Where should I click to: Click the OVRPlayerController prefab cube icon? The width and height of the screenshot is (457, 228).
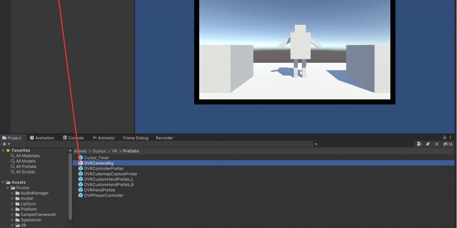tap(80, 195)
